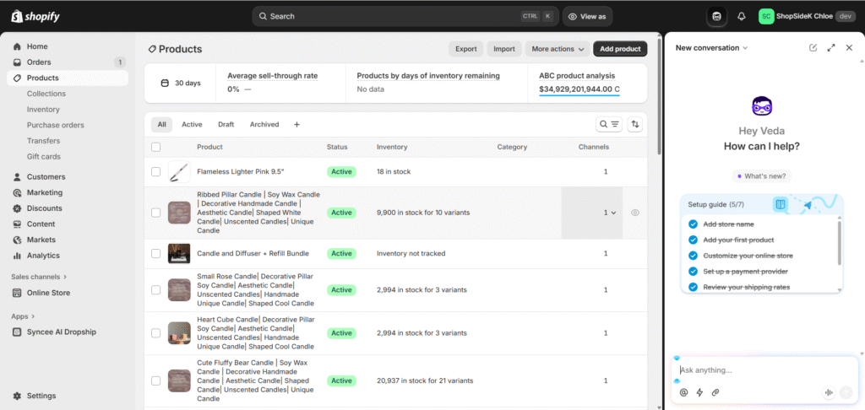This screenshot has width=865, height=410.
Task: Click the Online Store icon
Action: click(x=17, y=294)
